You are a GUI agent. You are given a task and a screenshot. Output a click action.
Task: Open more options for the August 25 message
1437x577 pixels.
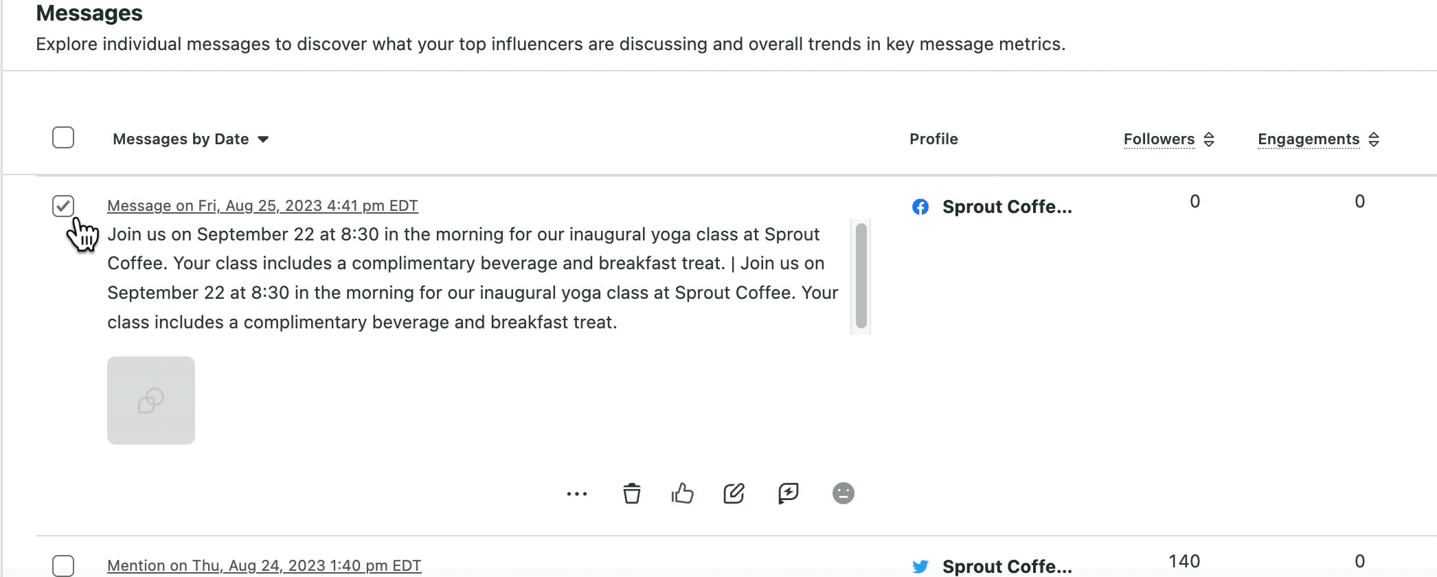pos(576,493)
